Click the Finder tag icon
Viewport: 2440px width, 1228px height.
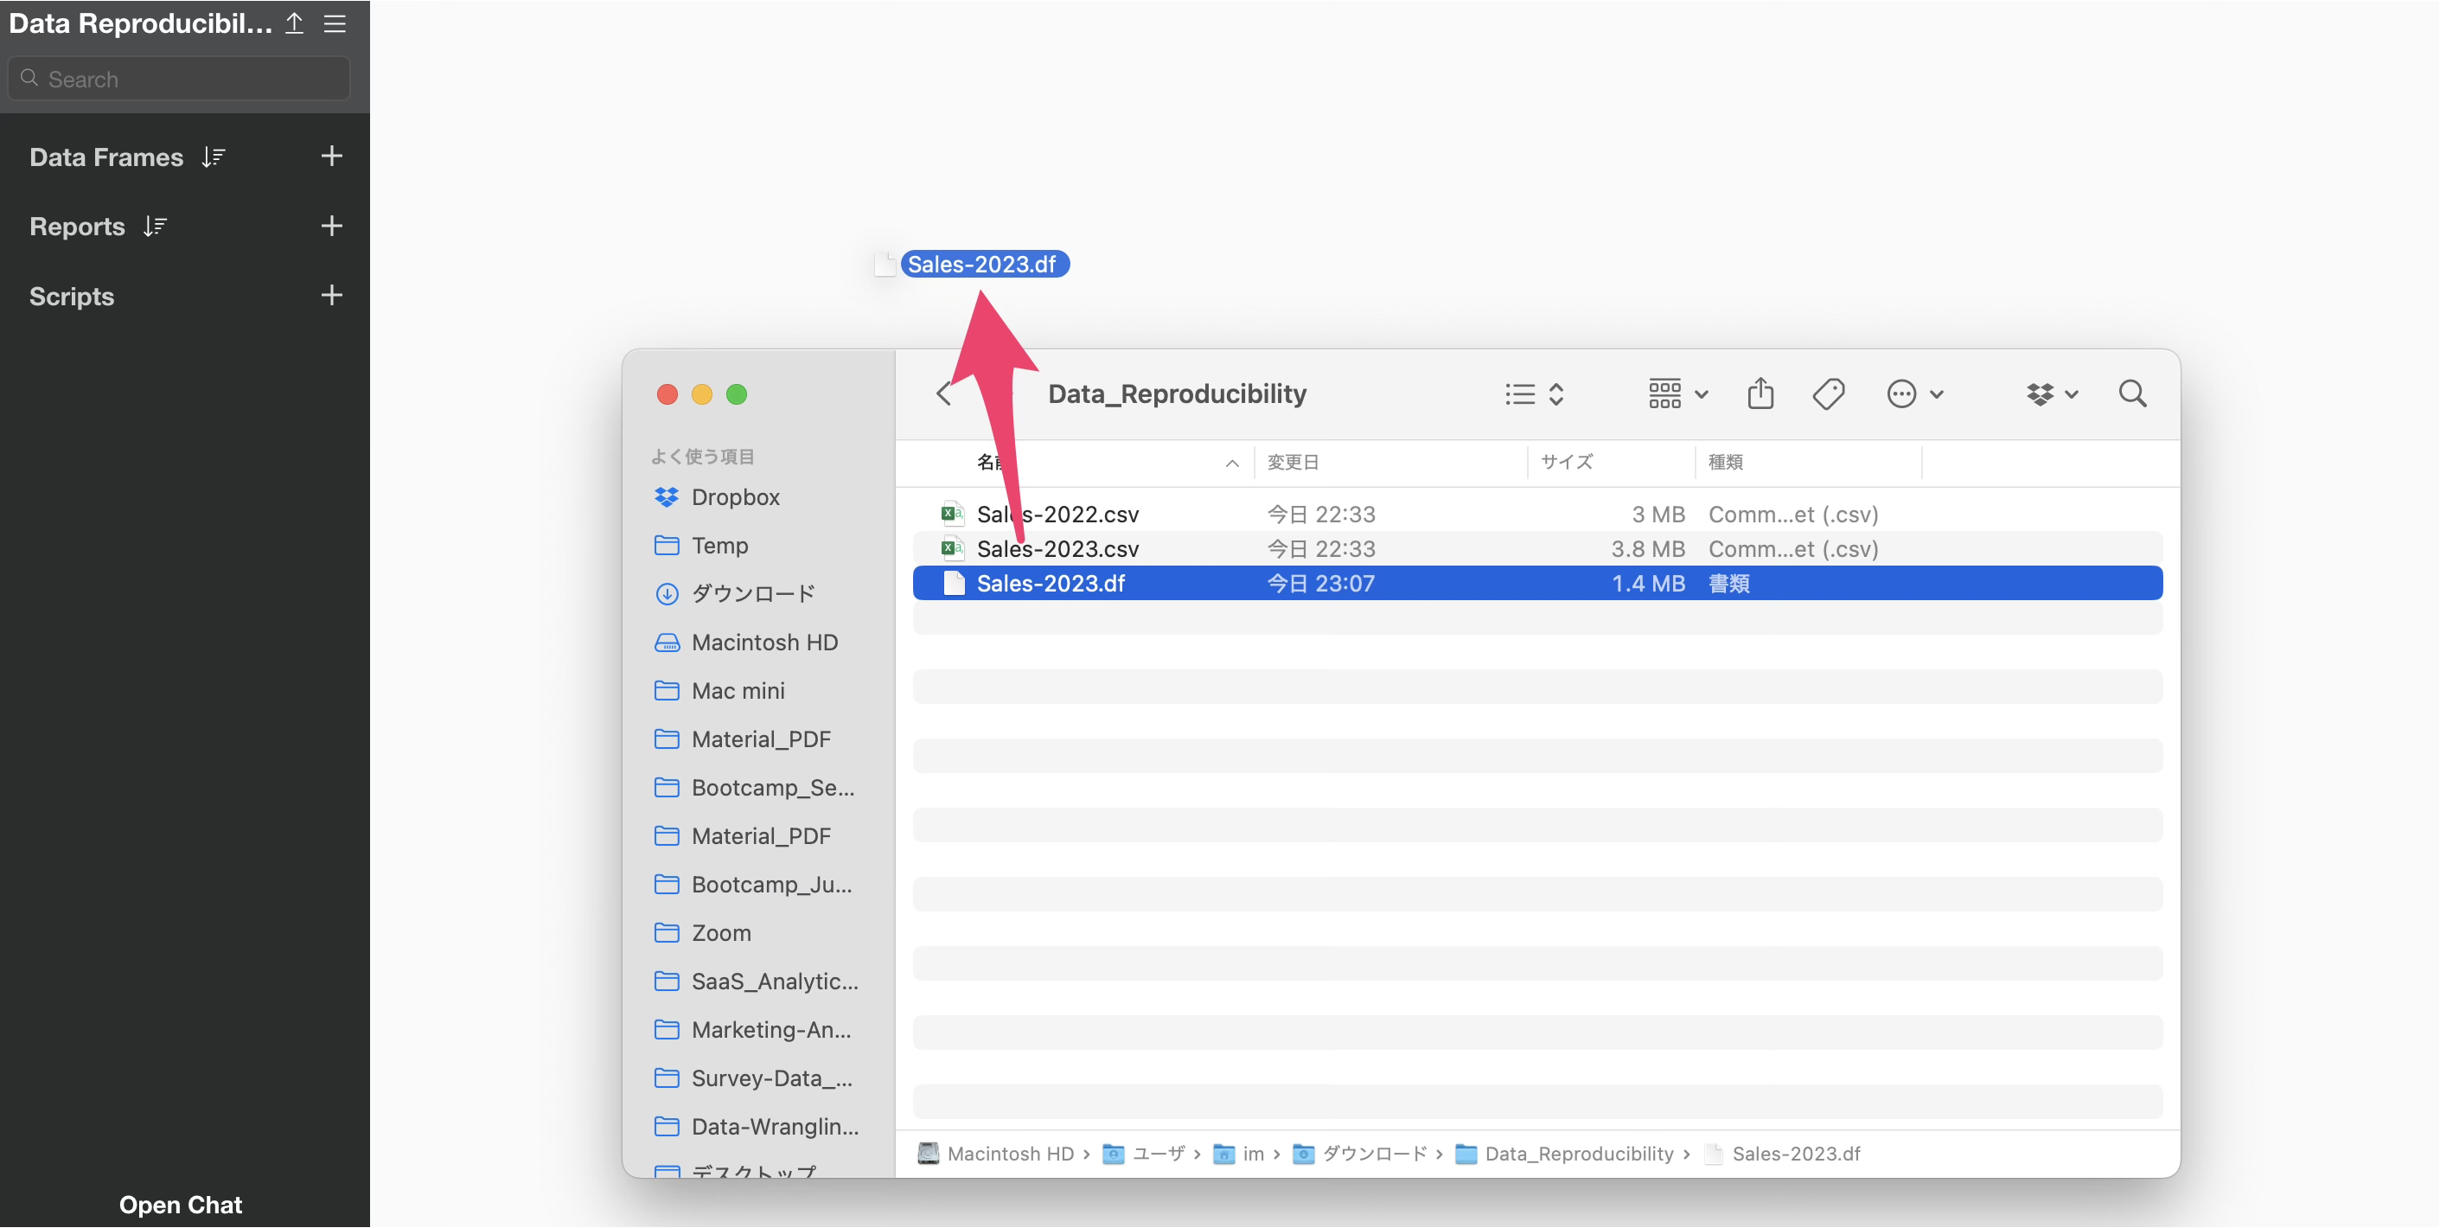tap(1828, 393)
